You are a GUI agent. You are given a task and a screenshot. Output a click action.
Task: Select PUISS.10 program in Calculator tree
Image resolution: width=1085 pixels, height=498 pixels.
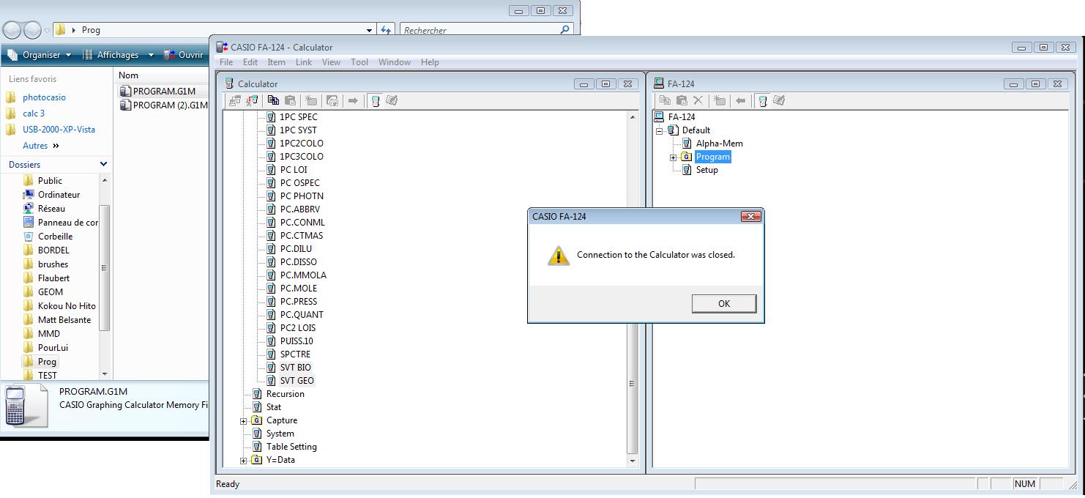pos(297,341)
